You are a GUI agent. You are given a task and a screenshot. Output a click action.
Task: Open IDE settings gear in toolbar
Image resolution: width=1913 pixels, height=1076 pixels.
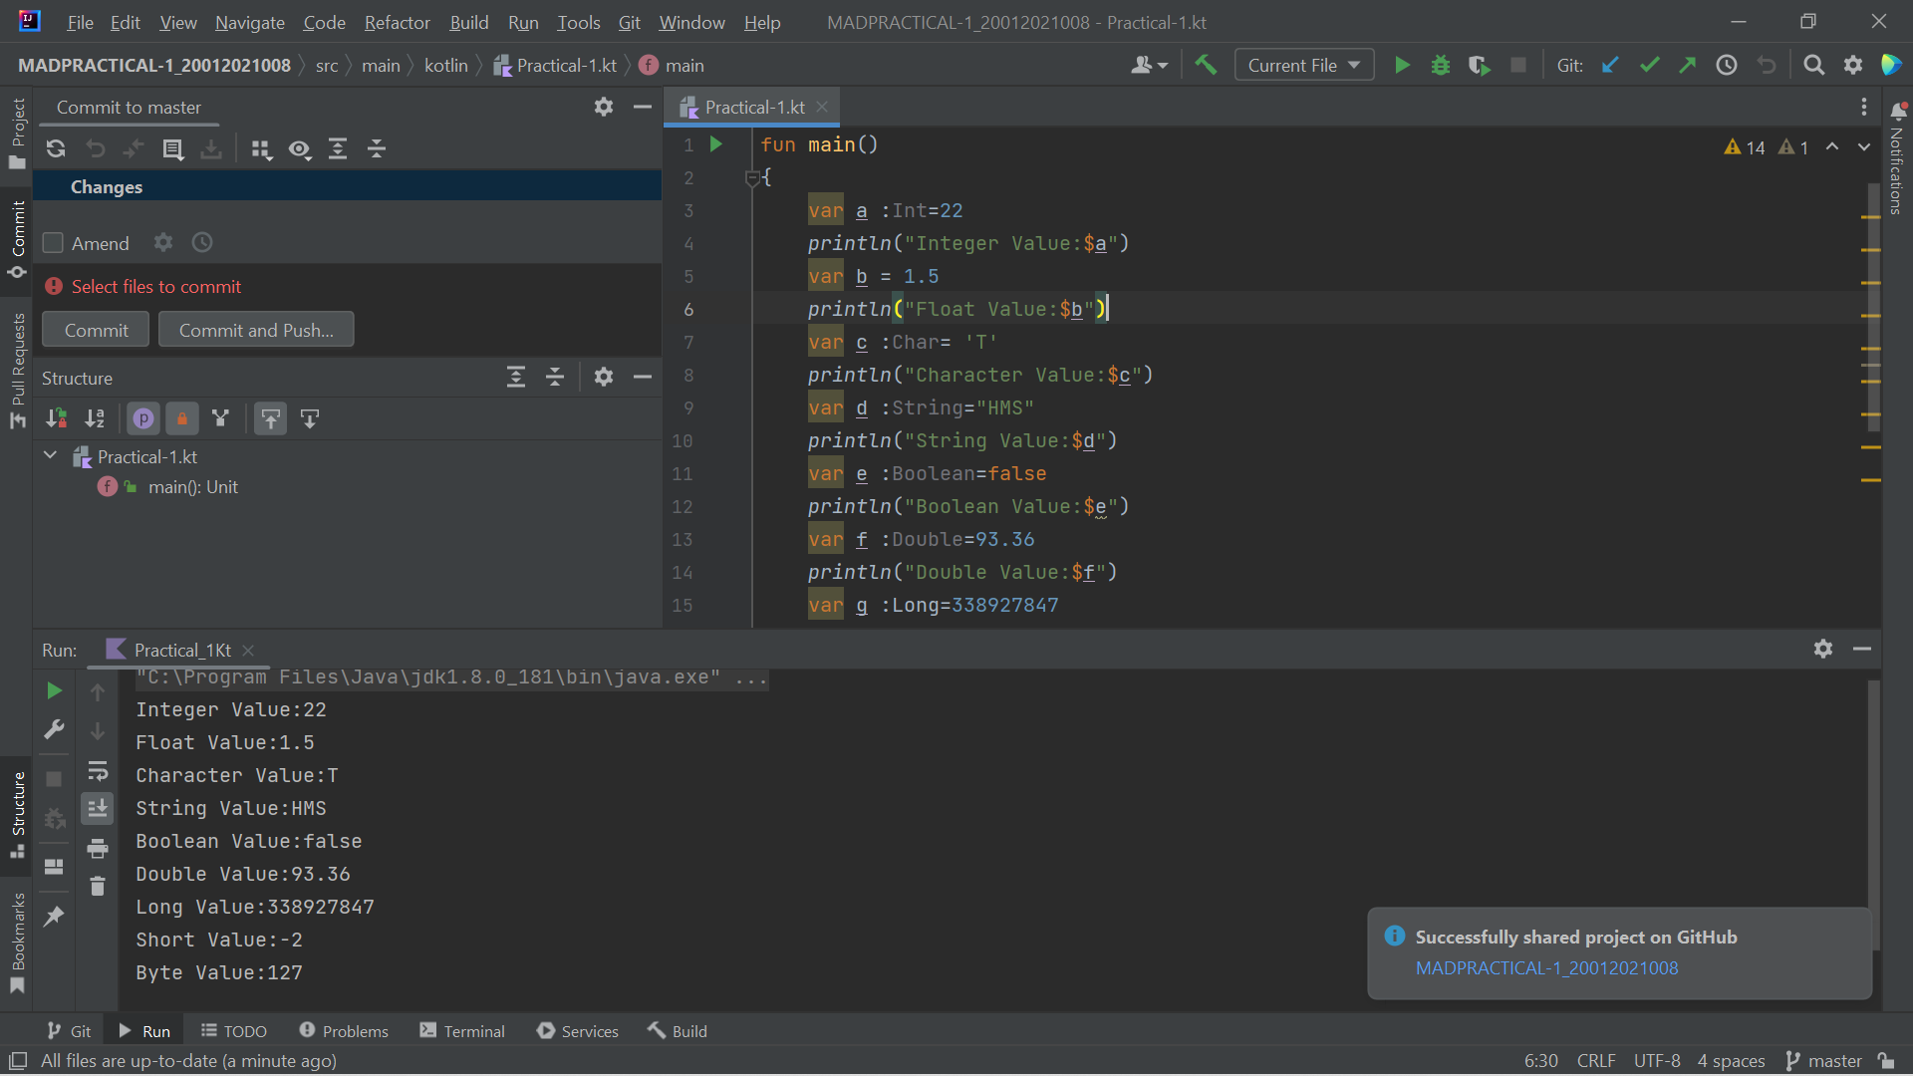(x=1853, y=66)
